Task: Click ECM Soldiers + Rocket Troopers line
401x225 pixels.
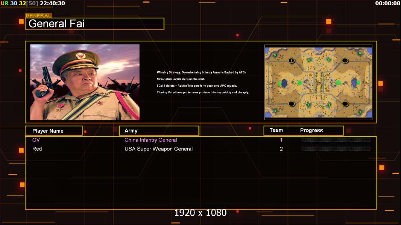Action: (x=197, y=85)
